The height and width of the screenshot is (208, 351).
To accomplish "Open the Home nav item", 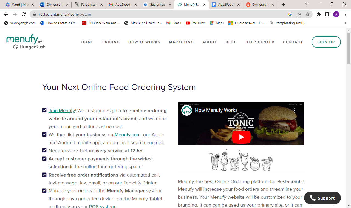I will [87, 42].
